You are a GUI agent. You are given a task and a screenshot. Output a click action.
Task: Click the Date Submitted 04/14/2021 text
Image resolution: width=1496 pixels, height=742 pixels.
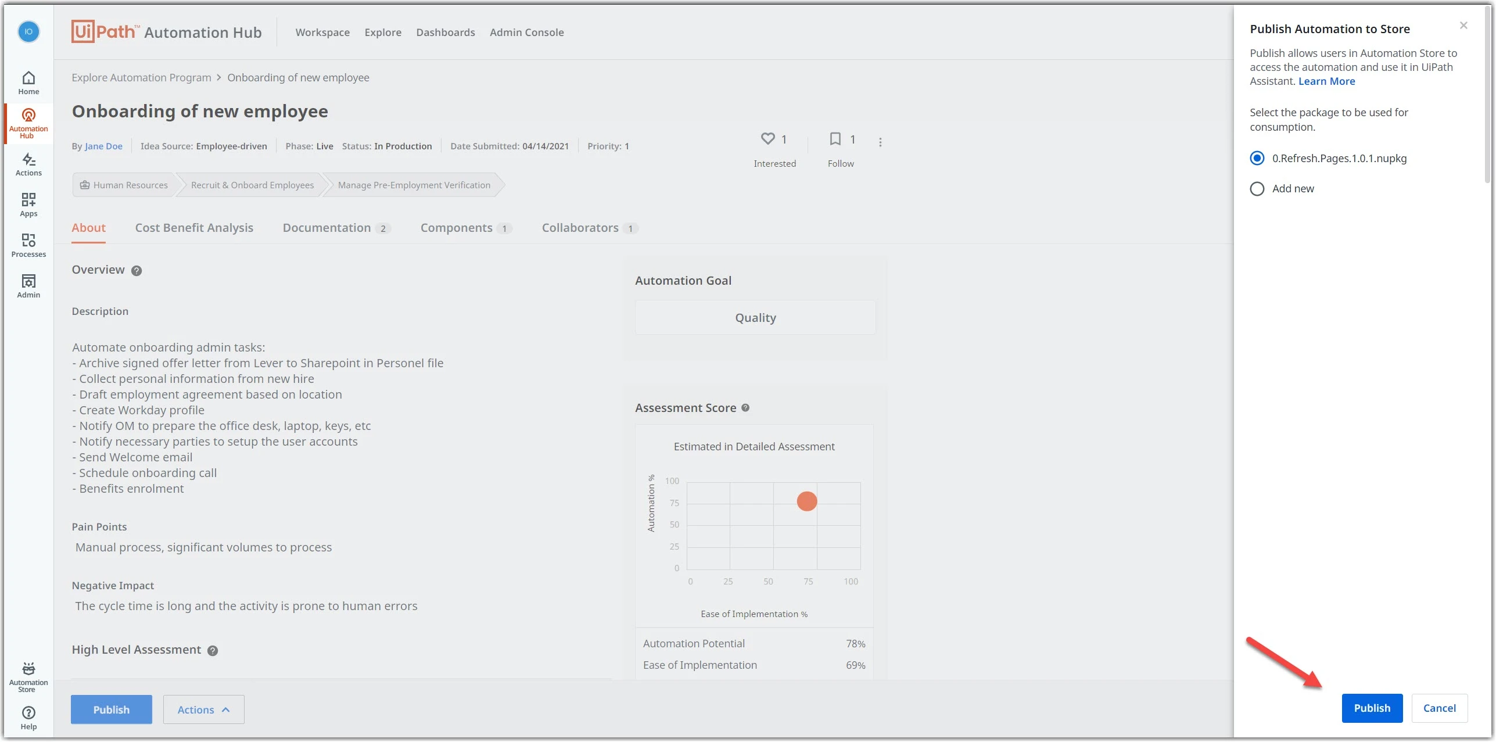pos(510,146)
